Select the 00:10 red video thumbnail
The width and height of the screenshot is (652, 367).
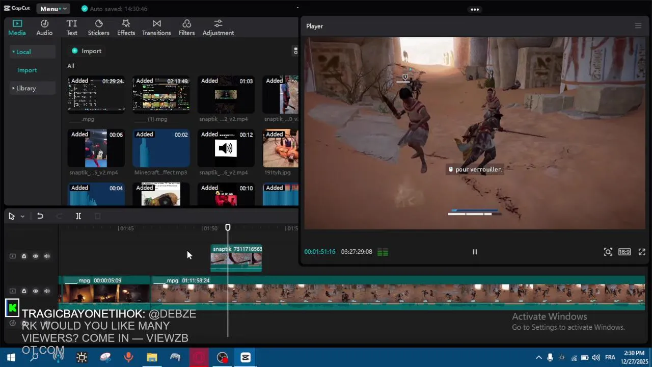(x=226, y=194)
